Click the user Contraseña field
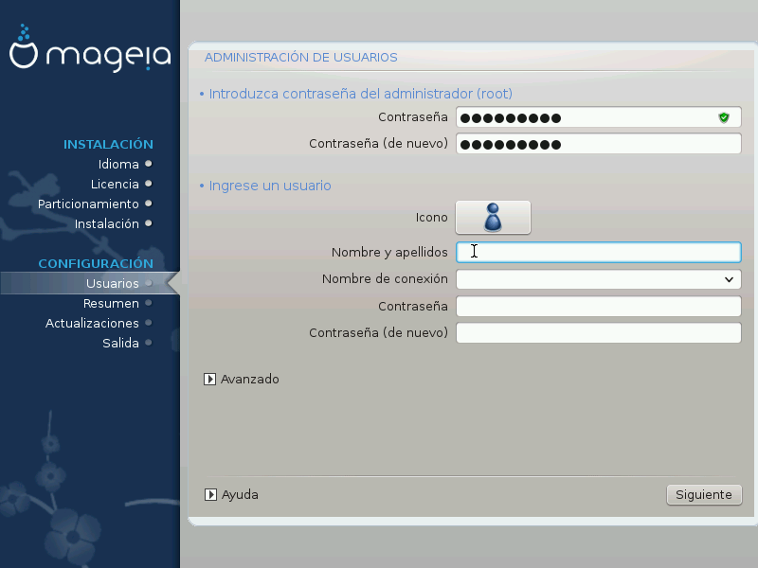The image size is (758, 568). point(599,306)
